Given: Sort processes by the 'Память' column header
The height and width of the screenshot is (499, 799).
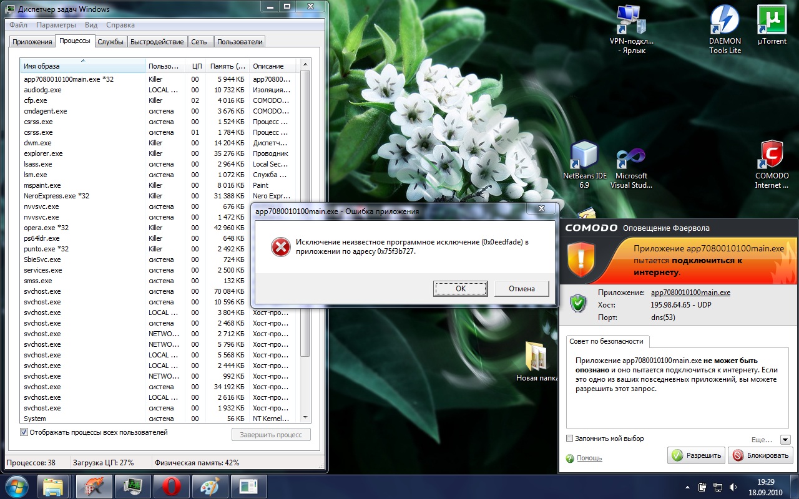Looking at the screenshot, I should 228,66.
